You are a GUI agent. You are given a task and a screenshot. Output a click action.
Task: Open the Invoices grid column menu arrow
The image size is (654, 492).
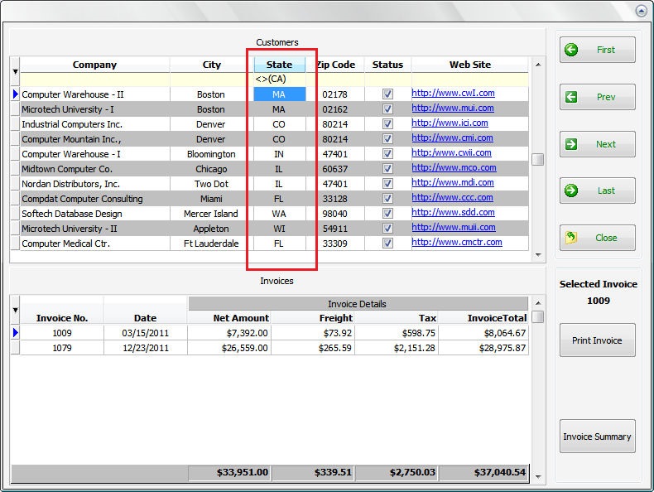point(15,311)
